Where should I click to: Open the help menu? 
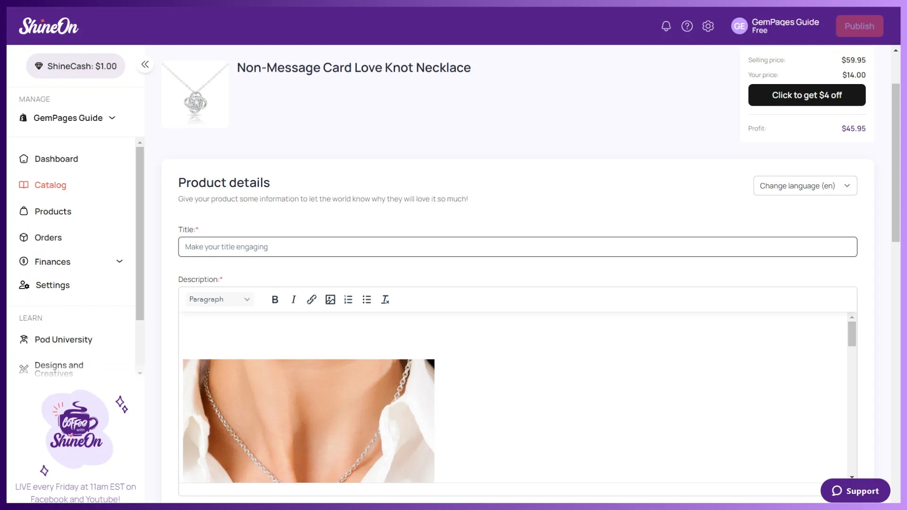click(x=687, y=26)
